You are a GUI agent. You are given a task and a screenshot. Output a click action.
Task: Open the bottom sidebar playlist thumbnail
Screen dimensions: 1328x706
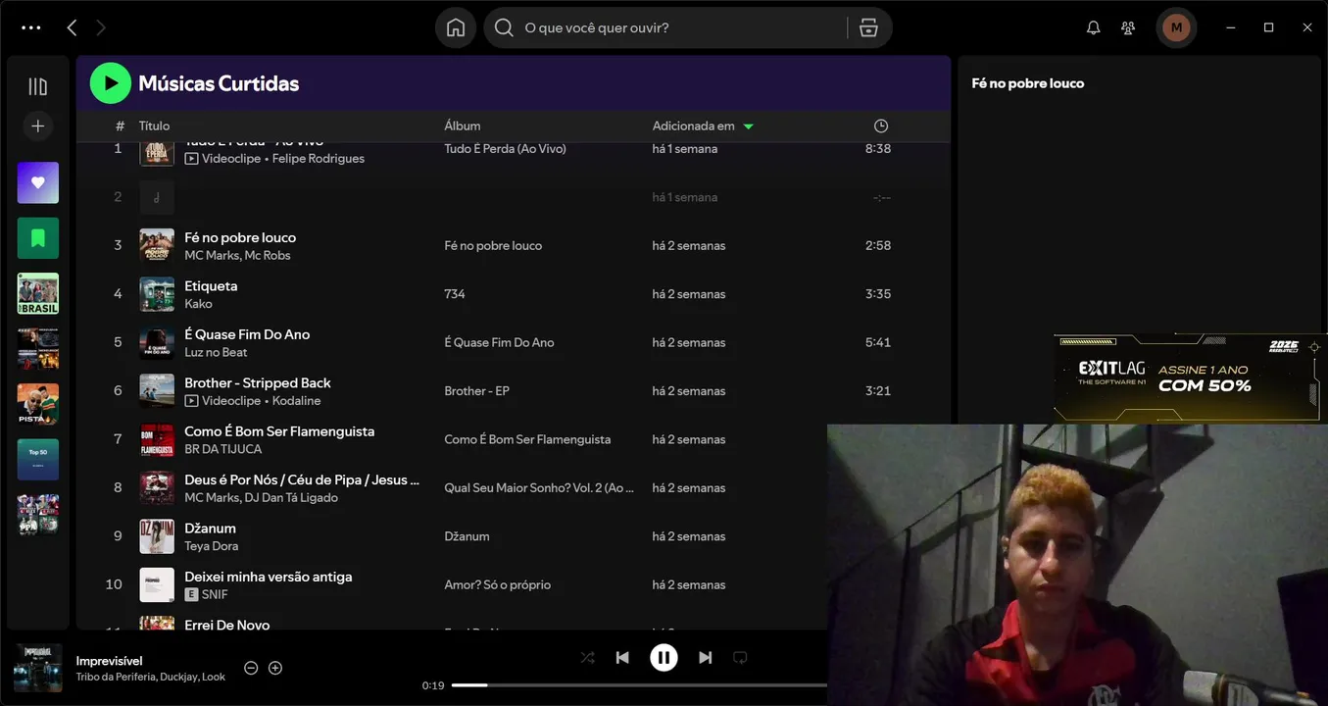38,514
